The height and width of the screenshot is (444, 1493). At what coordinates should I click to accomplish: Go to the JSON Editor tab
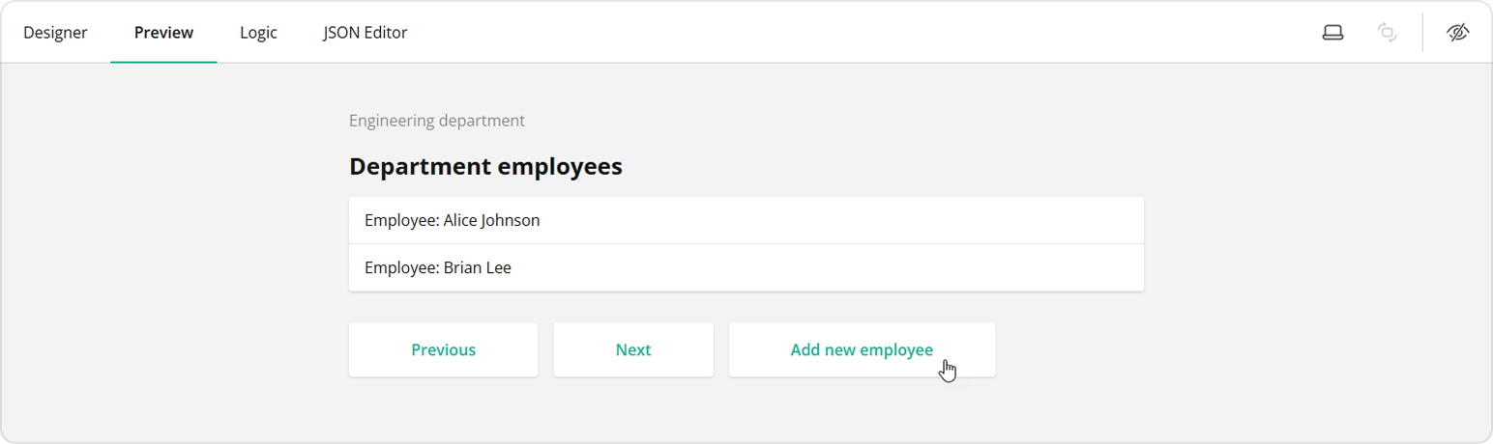coord(365,33)
